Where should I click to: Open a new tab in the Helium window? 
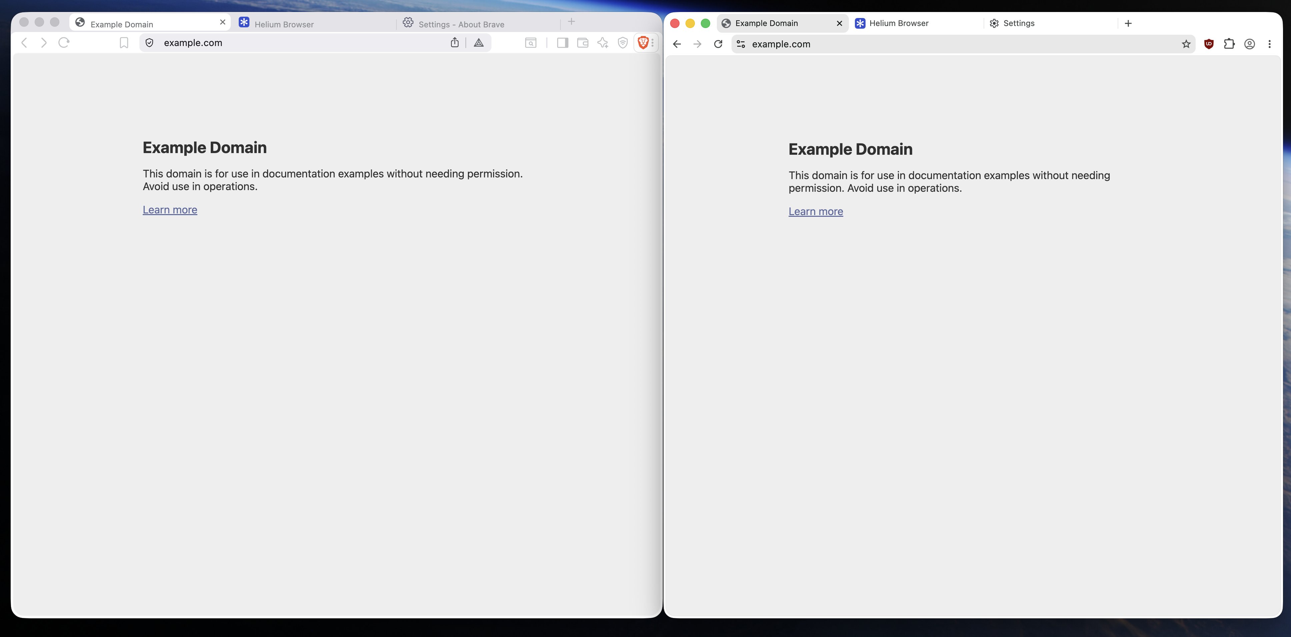(x=1128, y=24)
